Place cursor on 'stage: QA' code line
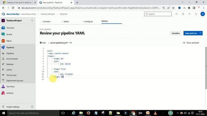The height and width of the screenshot is (116, 207). [x=58, y=59]
